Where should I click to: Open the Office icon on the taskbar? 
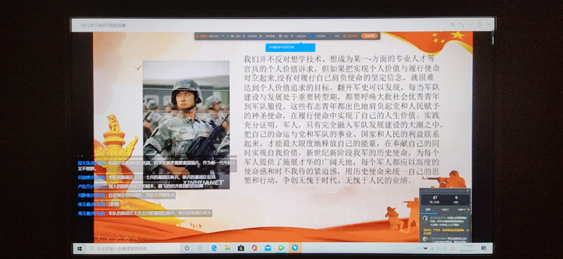pyautogui.click(x=254, y=248)
